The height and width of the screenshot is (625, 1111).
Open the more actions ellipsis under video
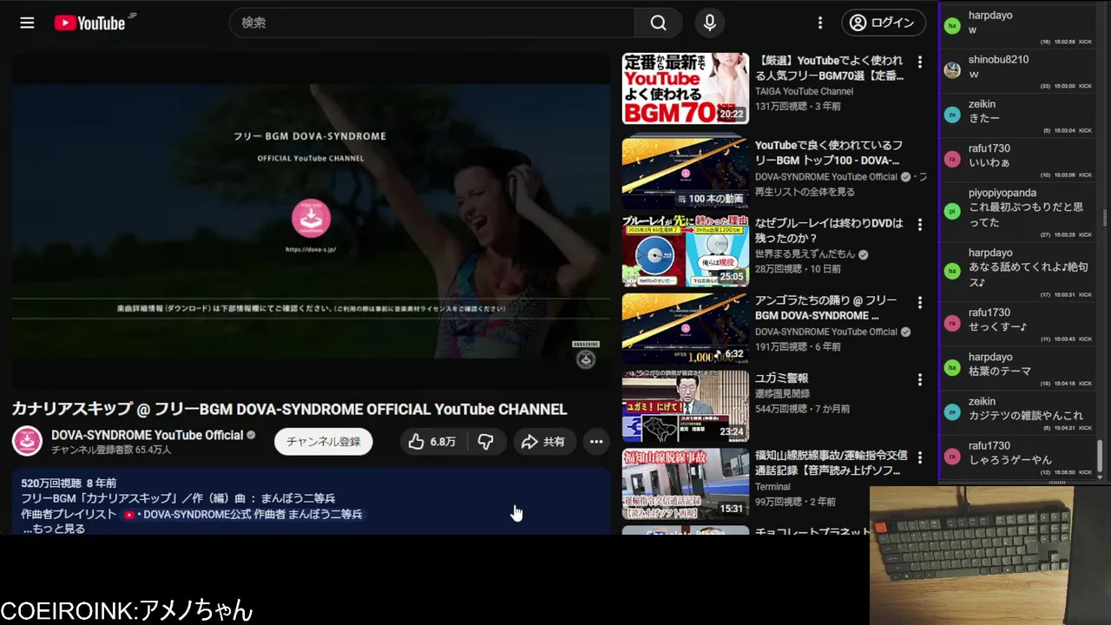coord(596,442)
